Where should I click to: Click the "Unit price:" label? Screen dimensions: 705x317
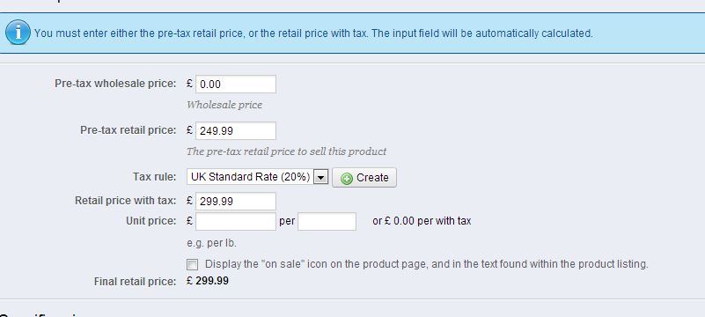(151, 221)
